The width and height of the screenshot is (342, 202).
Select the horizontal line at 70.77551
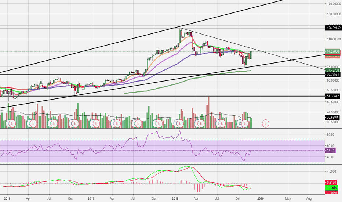point(163,75)
